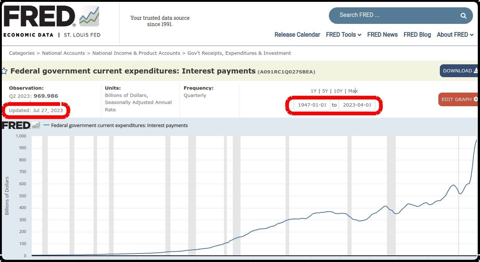Click the series title heading
The height and width of the screenshot is (262, 480).
(133, 71)
